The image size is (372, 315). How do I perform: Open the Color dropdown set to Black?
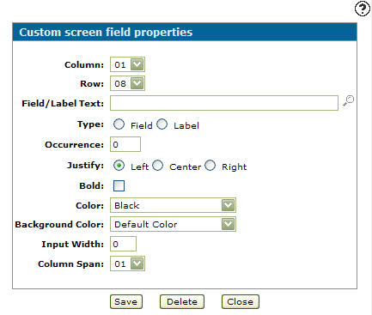click(x=173, y=205)
